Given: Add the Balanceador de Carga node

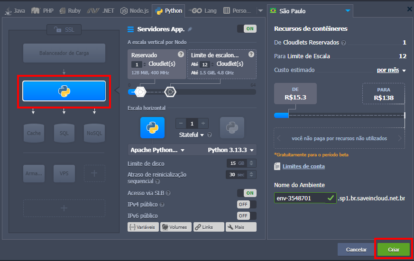Looking at the screenshot, I should (x=64, y=53).
